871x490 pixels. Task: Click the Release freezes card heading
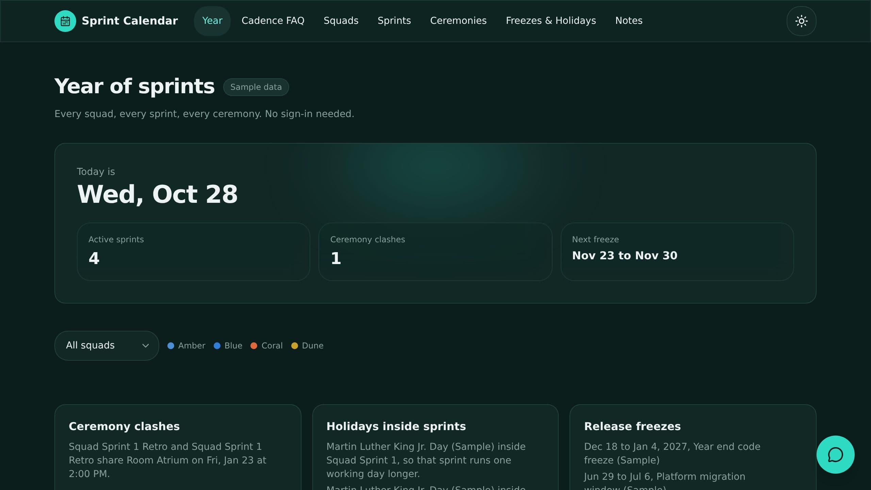tap(632, 426)
